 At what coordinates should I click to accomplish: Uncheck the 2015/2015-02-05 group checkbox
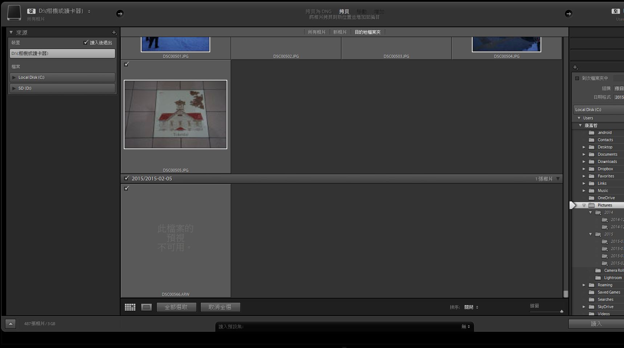click(x=126, y=178)
